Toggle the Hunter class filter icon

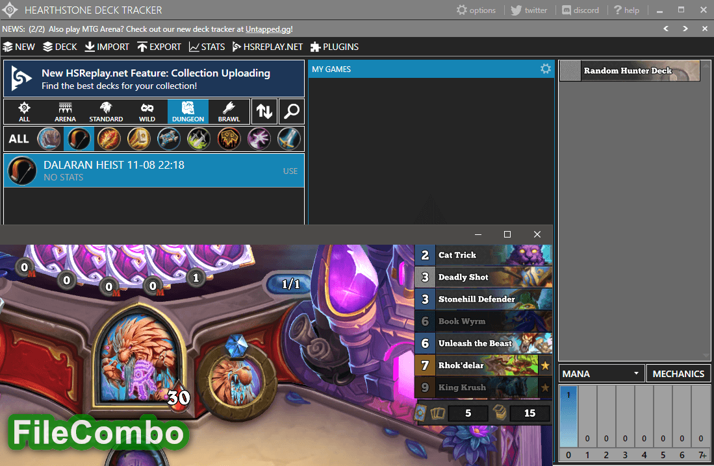pyautogui.click(x=79, y=139)
